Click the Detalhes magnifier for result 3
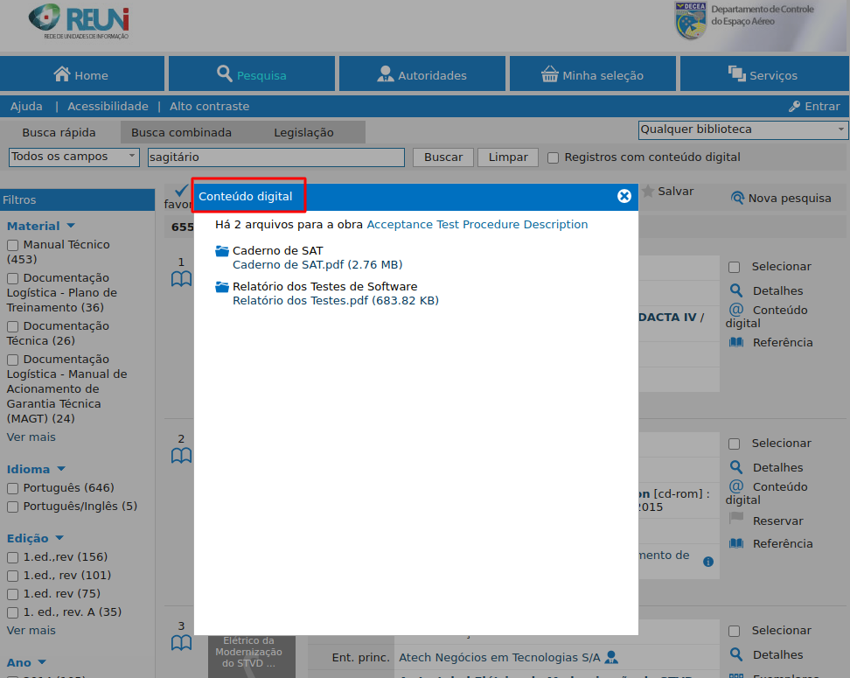The width and height of the screenshot is (850, 678). pos(735,654)
